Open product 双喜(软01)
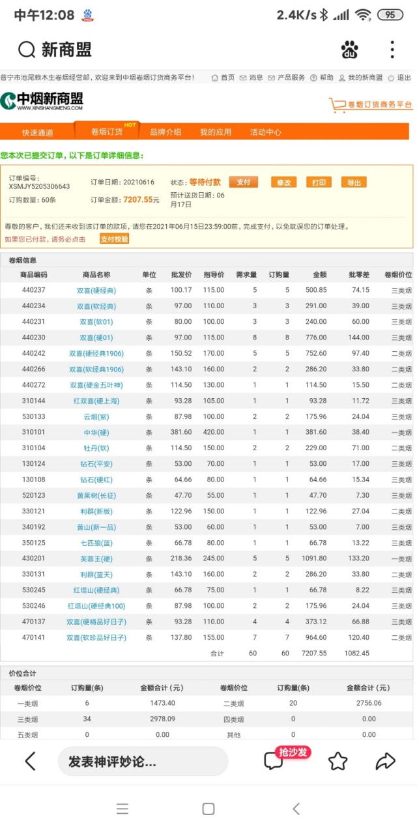This screenshot has width=417, height=834. tap(96, 322)
